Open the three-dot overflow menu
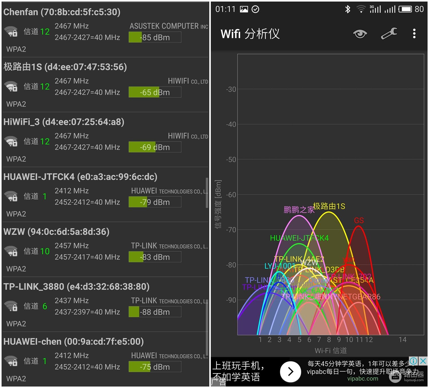 click(x=414, y=34)
